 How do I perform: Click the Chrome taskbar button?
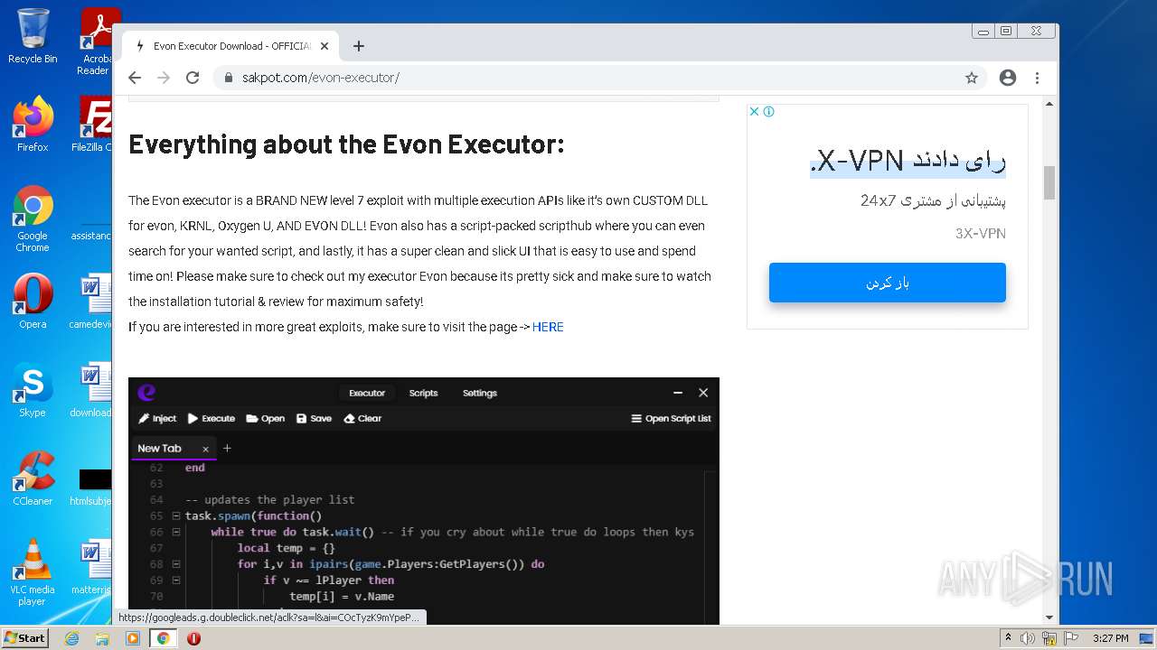tap(164, 638)
